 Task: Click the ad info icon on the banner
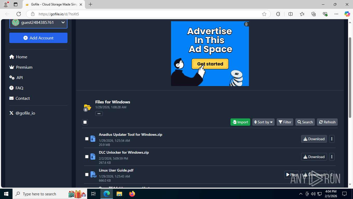click(x=246, y=24)
